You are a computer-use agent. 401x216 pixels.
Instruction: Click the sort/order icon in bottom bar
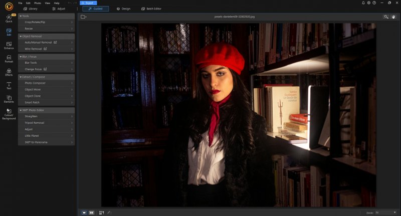102,212
